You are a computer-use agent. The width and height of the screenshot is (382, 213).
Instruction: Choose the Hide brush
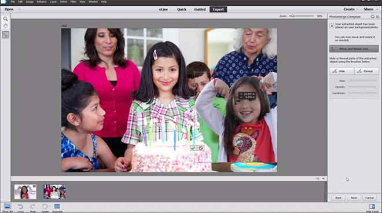(x=341, y=71)
